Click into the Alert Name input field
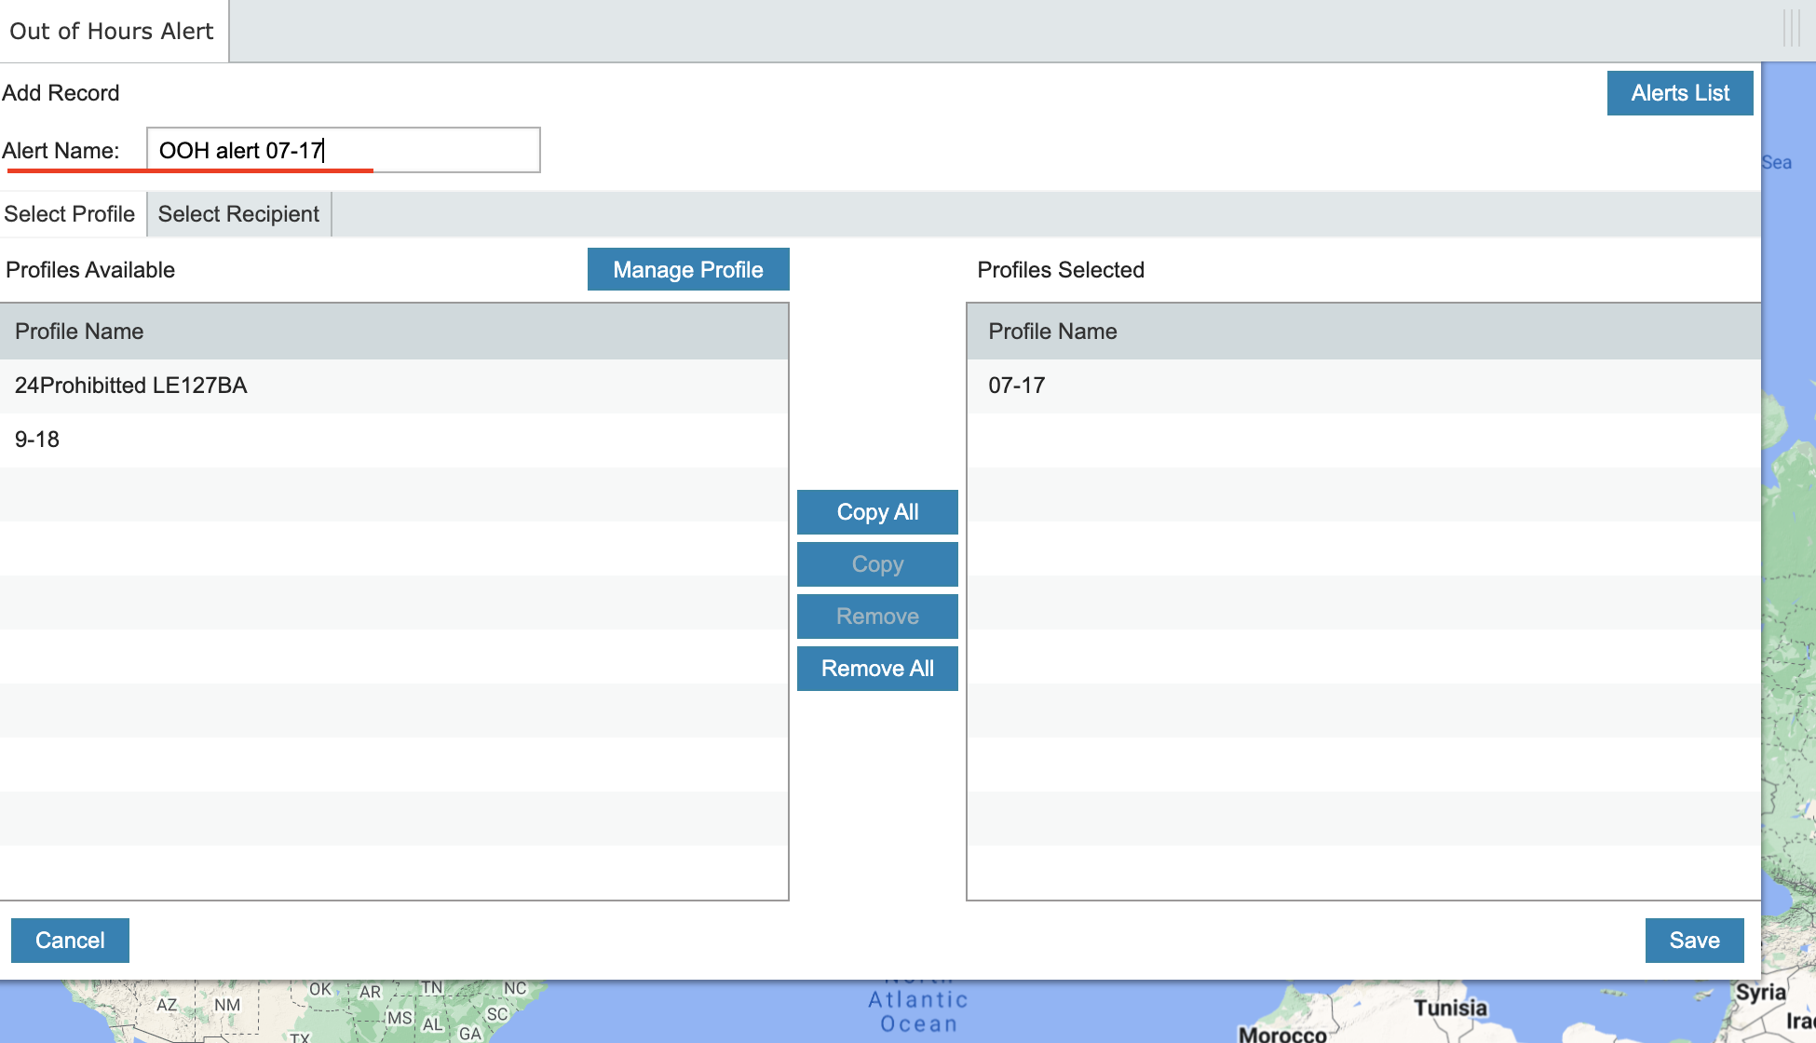The height and width of the screenshot is (1043, 1816). [x=343, y=150]
